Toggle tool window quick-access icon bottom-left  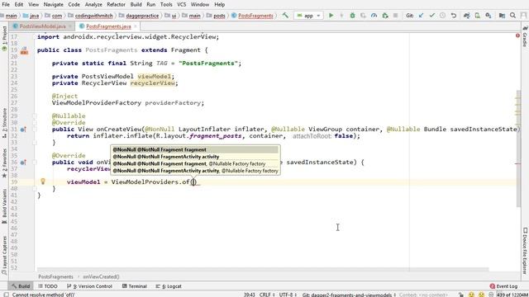coord(6,295)
